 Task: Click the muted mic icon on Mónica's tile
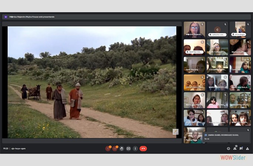pyautogui.click(x=202, y=24)
